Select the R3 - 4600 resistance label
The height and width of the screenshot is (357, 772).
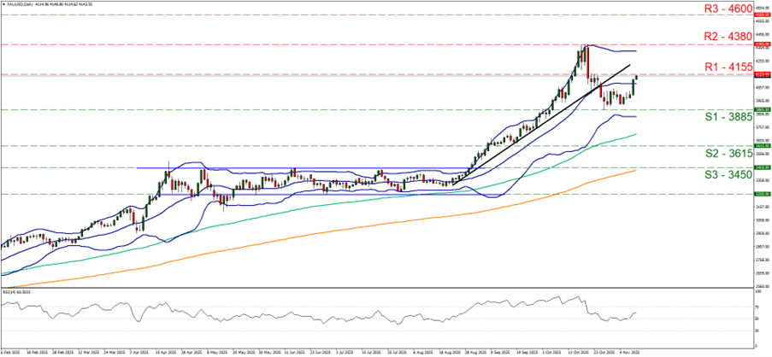click(728, 9)
